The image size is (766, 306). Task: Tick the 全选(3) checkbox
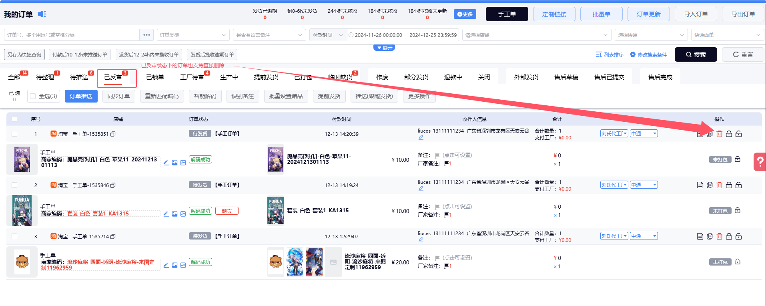coord(33,96)
